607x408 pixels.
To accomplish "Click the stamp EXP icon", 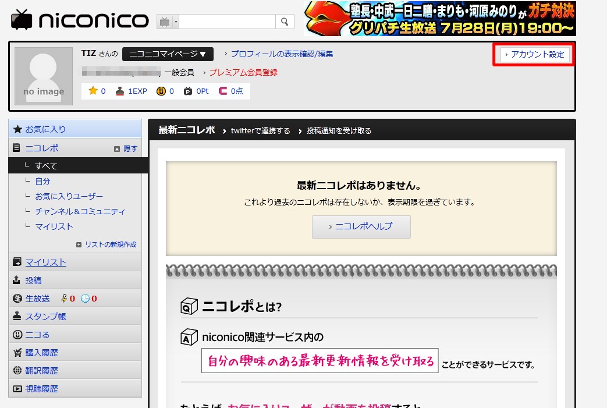I will (120, 91).
